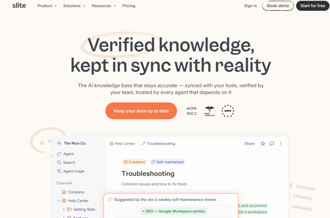Expand the Solutions chevron arrow
Viewport: 330px width, 218px height.
click(x=84, y=6)
